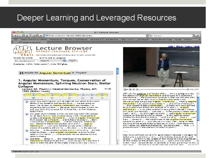Play snippet "we're now entering the part"
This screenshot has height=158, width=211.
(x=27, y=102)
